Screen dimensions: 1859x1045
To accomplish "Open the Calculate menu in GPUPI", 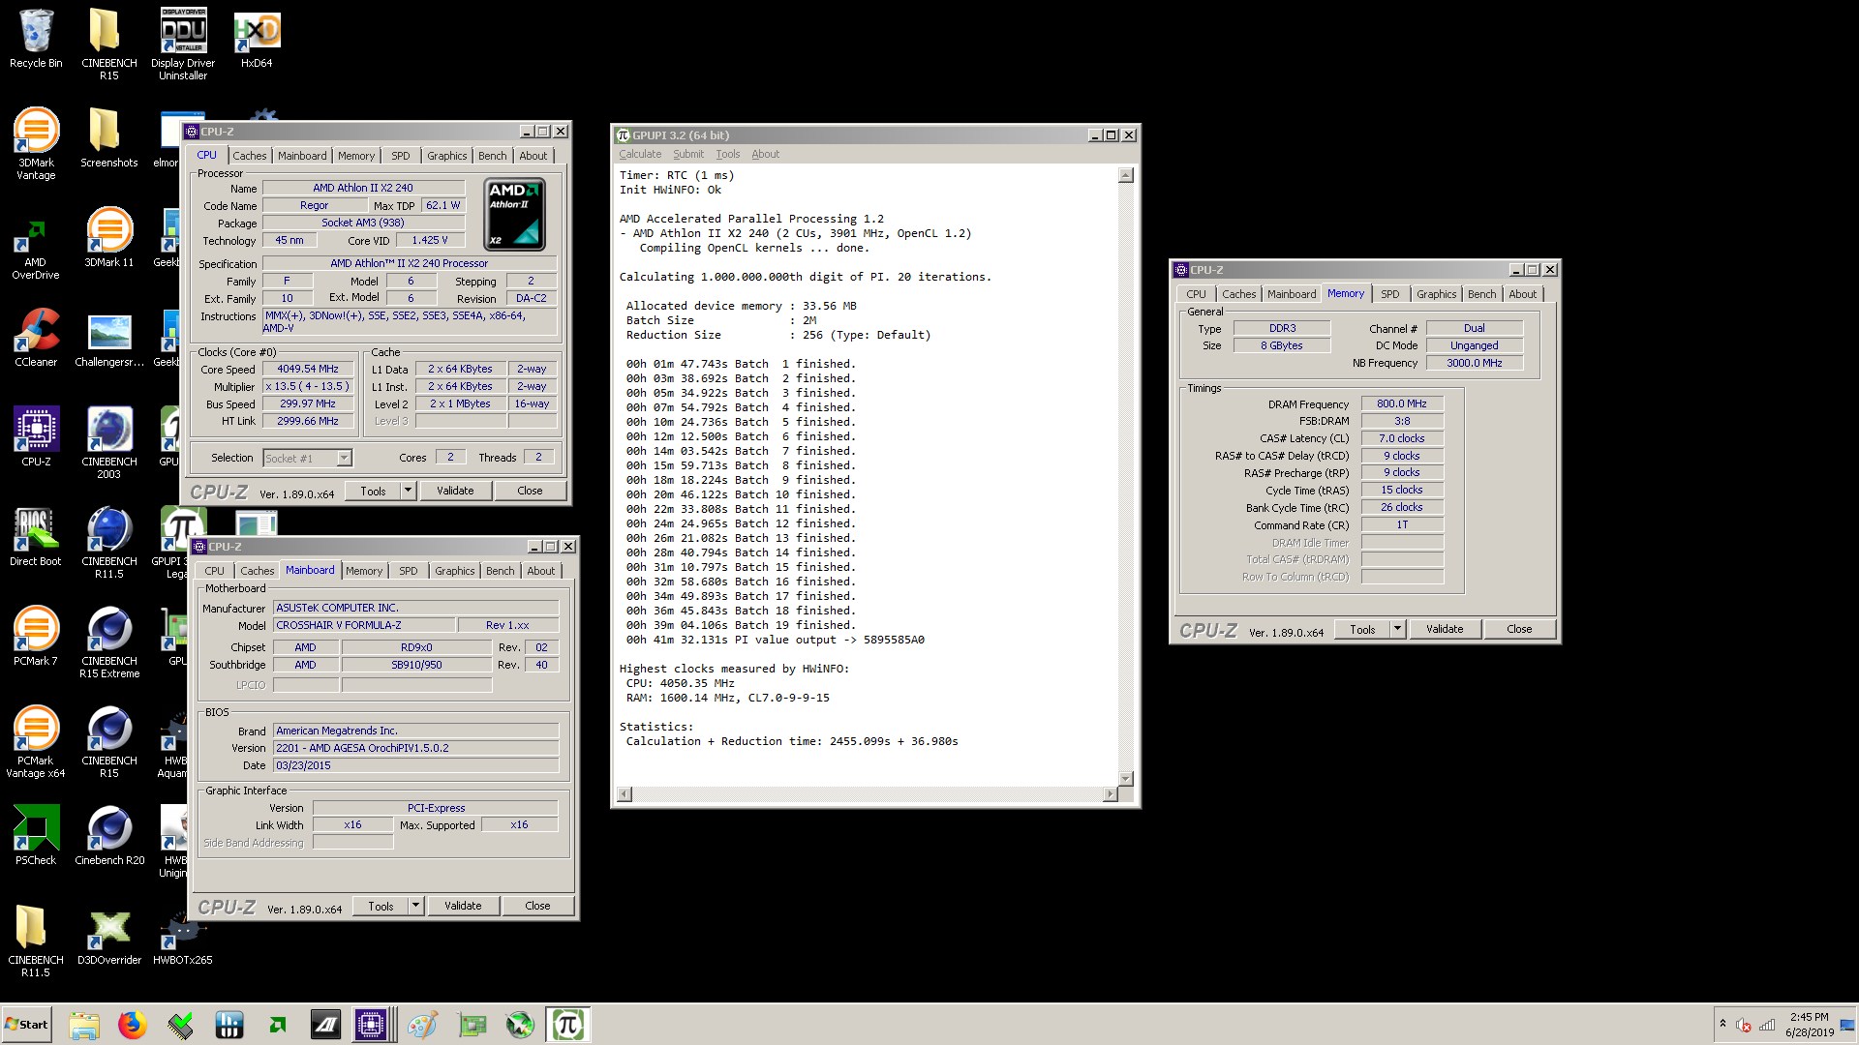I will (640, 154).
